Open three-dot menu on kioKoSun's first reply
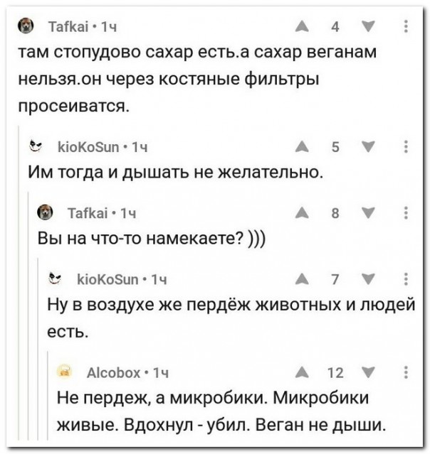The height and width of the screenshot is (454, 430). [406, 148]
